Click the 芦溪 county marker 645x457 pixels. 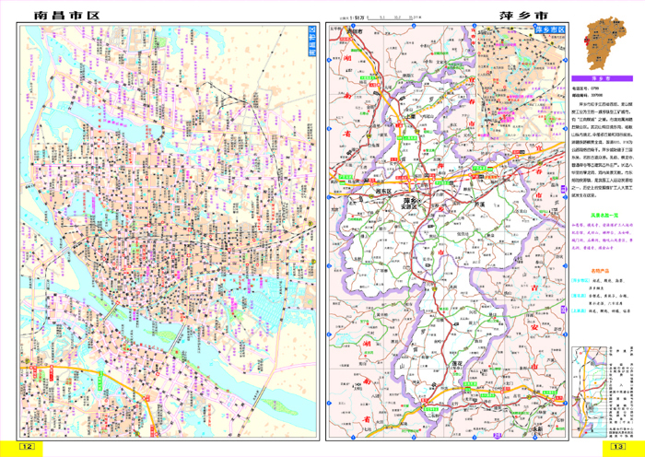coord(477,205)
